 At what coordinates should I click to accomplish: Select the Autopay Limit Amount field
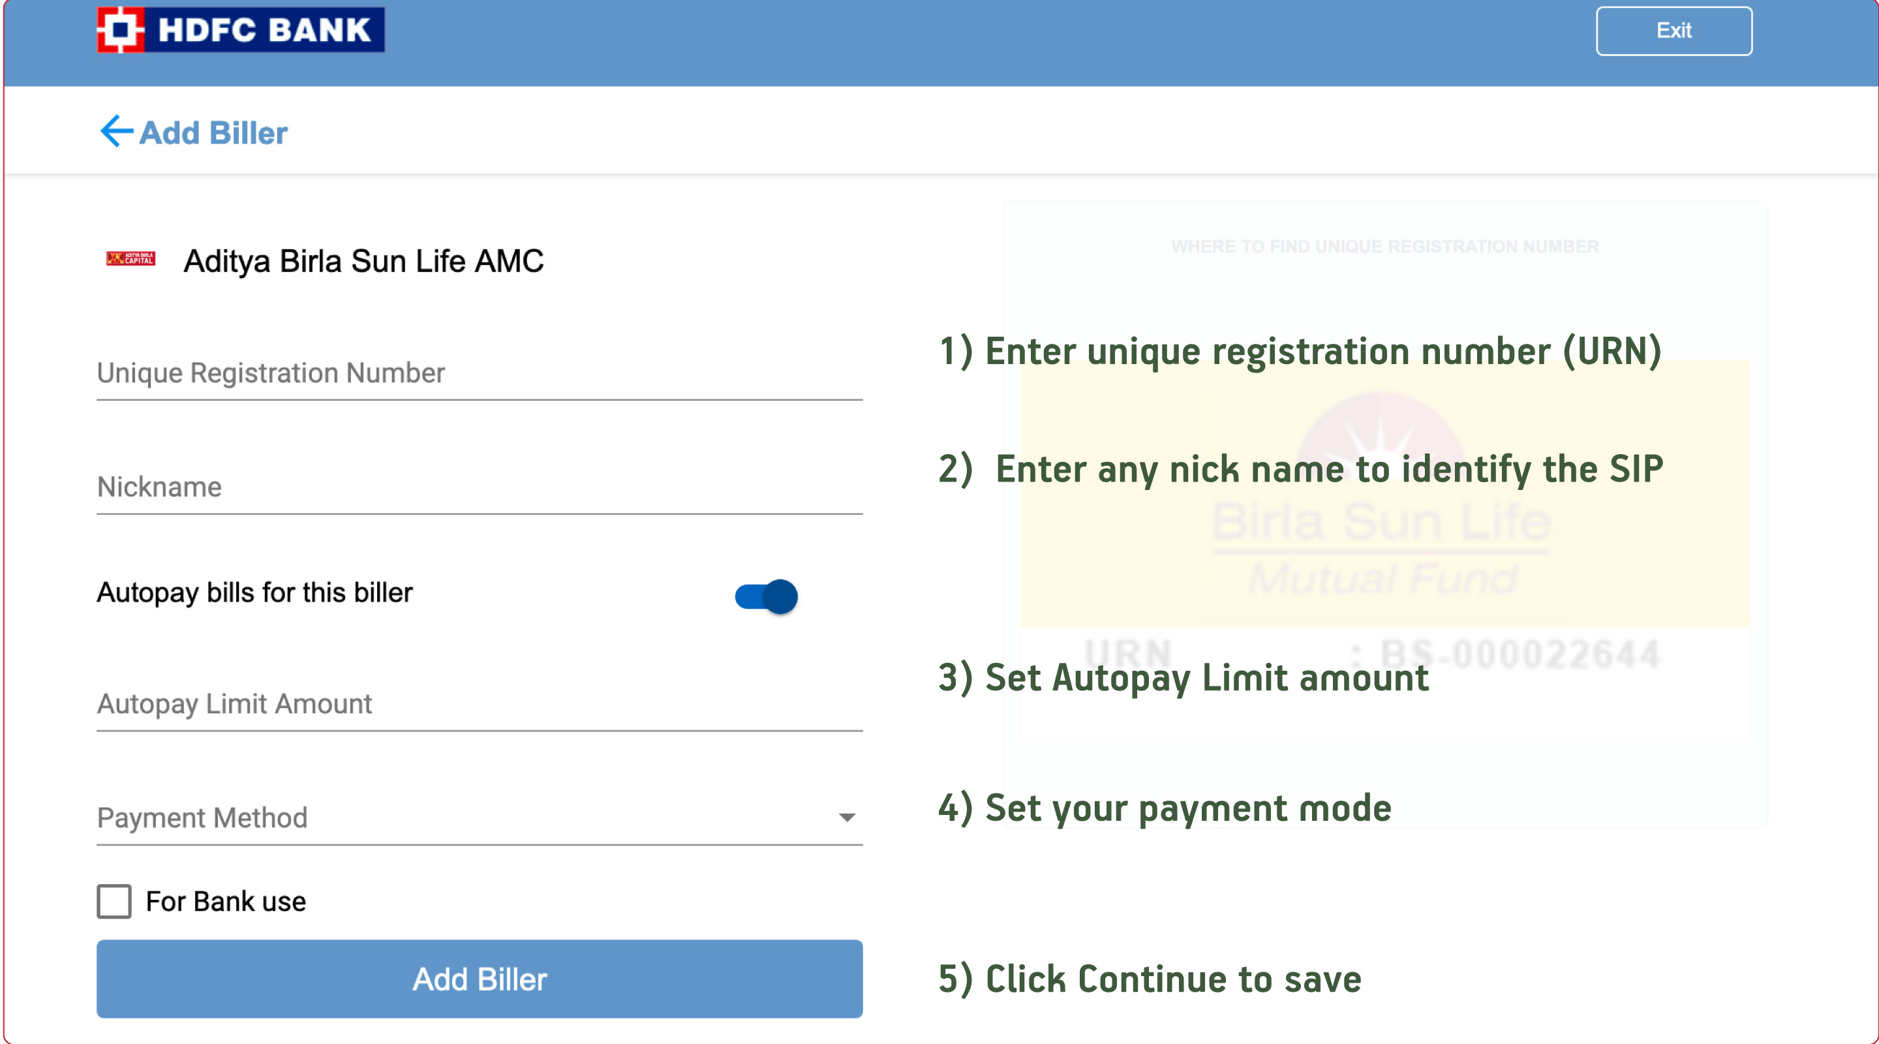click(x=480, y=704)
